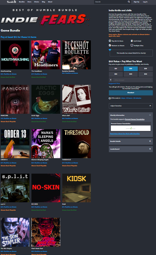
Task: Select the $40 price option
Action: (131, 74)
